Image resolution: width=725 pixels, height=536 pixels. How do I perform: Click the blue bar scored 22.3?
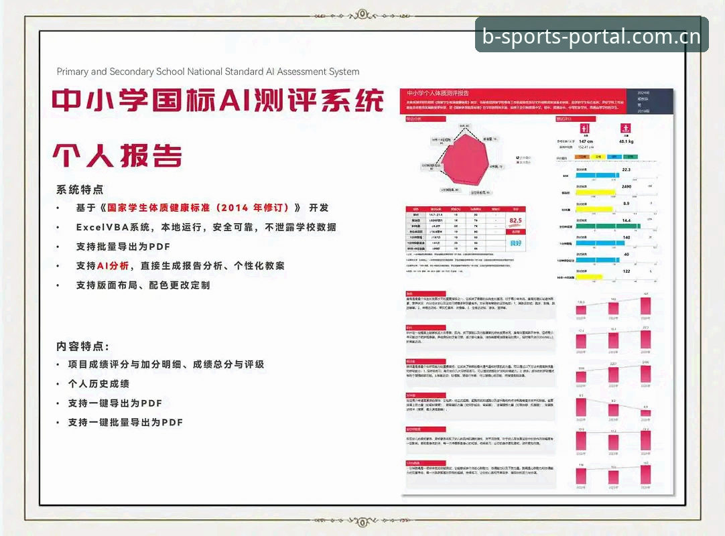[x=597, y=176]
